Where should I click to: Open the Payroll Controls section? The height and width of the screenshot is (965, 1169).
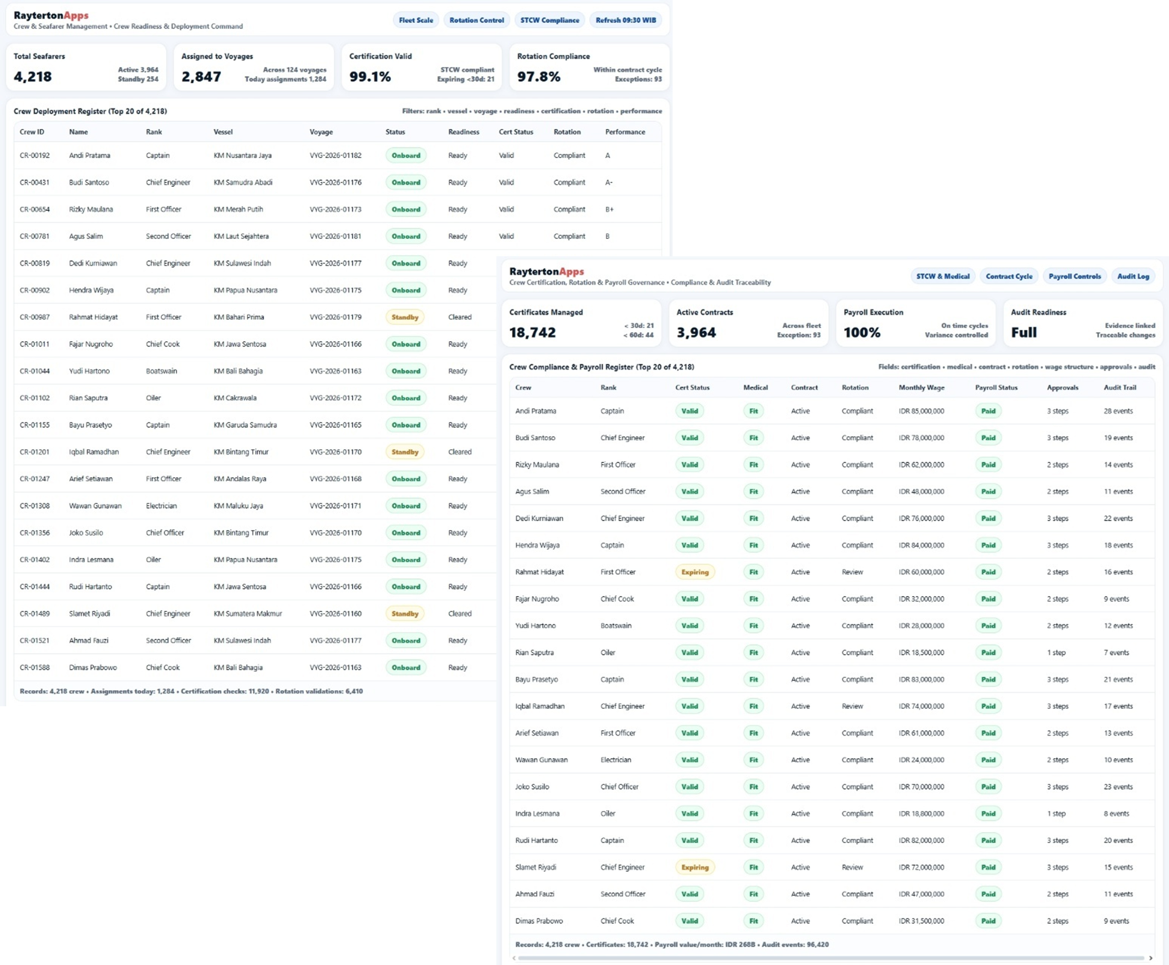pyautogui.click(x=1074, y=276)
